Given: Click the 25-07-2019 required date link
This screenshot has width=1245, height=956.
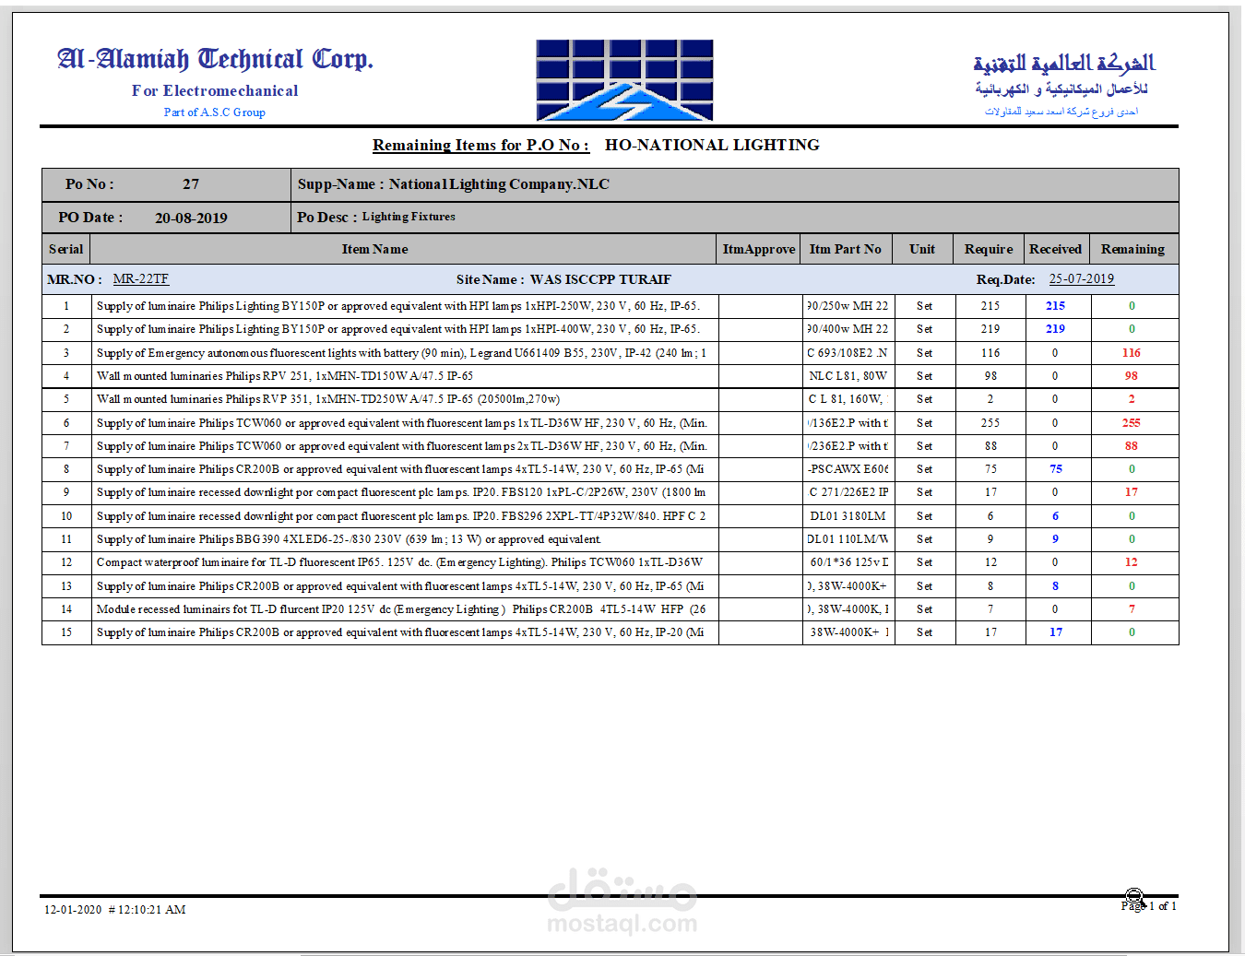Looking at the screenshot, I should tap(1082, 278).
